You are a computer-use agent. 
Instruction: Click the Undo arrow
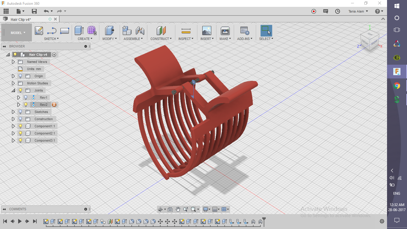pyautogui.click(x=46, y=11)
